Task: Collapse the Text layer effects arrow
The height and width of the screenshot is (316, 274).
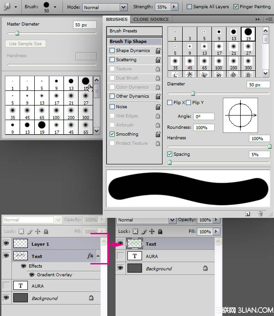Action: [x=98, y=256]
